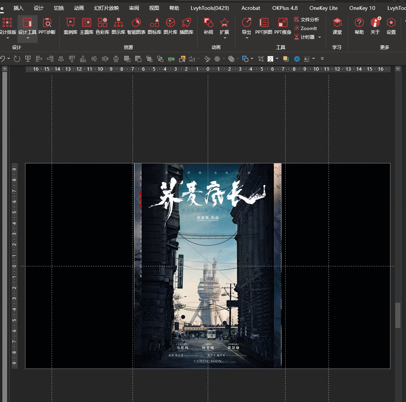Image resolution: width=406 pixels, height=402 pixels.
Task: Open the selection pane icon
Action: [x=182, y=59]
